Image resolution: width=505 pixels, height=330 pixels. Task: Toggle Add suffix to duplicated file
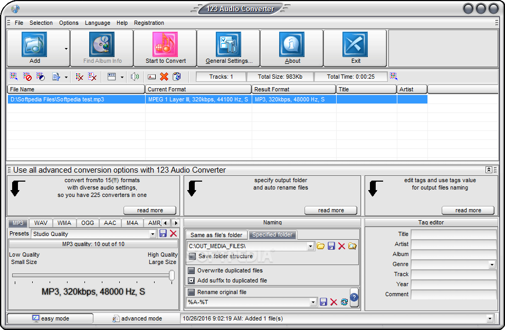coord(192,281)
